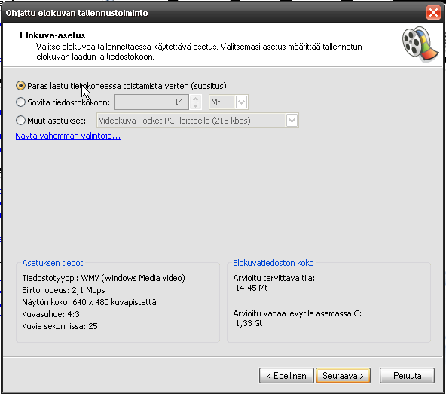Click the 'Tiedostotyyppi: WMV (Windows Media Video)' text
446x394 pixels.
(103, 278)
